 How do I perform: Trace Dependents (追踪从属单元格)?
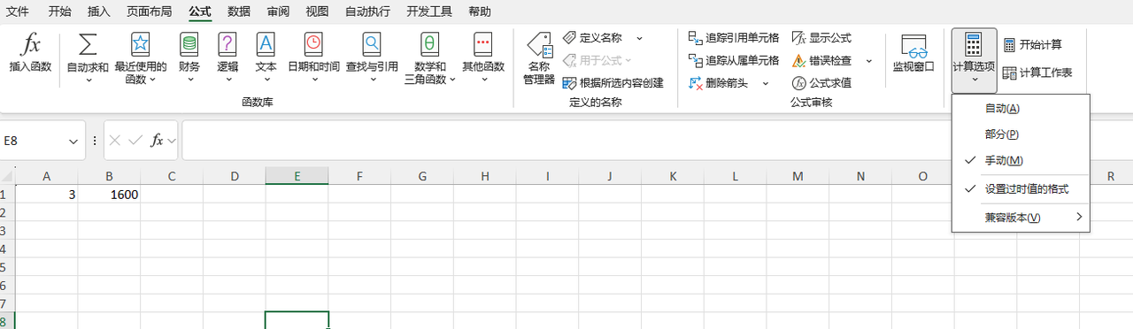(x=734, y=60)
